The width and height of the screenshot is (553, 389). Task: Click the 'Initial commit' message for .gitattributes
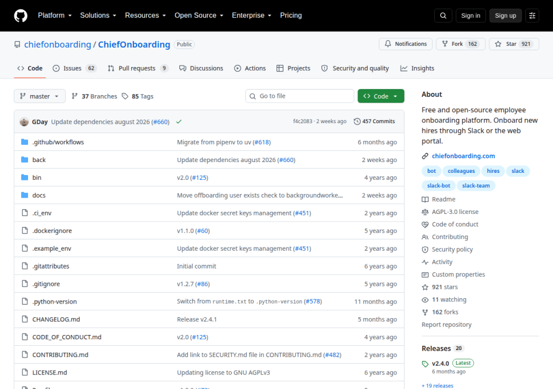click(x=197, y=266)
